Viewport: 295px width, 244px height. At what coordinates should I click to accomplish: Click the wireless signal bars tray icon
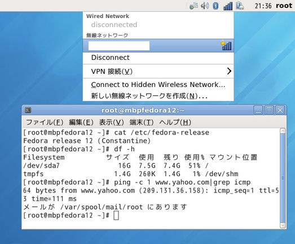click(228, 6)
